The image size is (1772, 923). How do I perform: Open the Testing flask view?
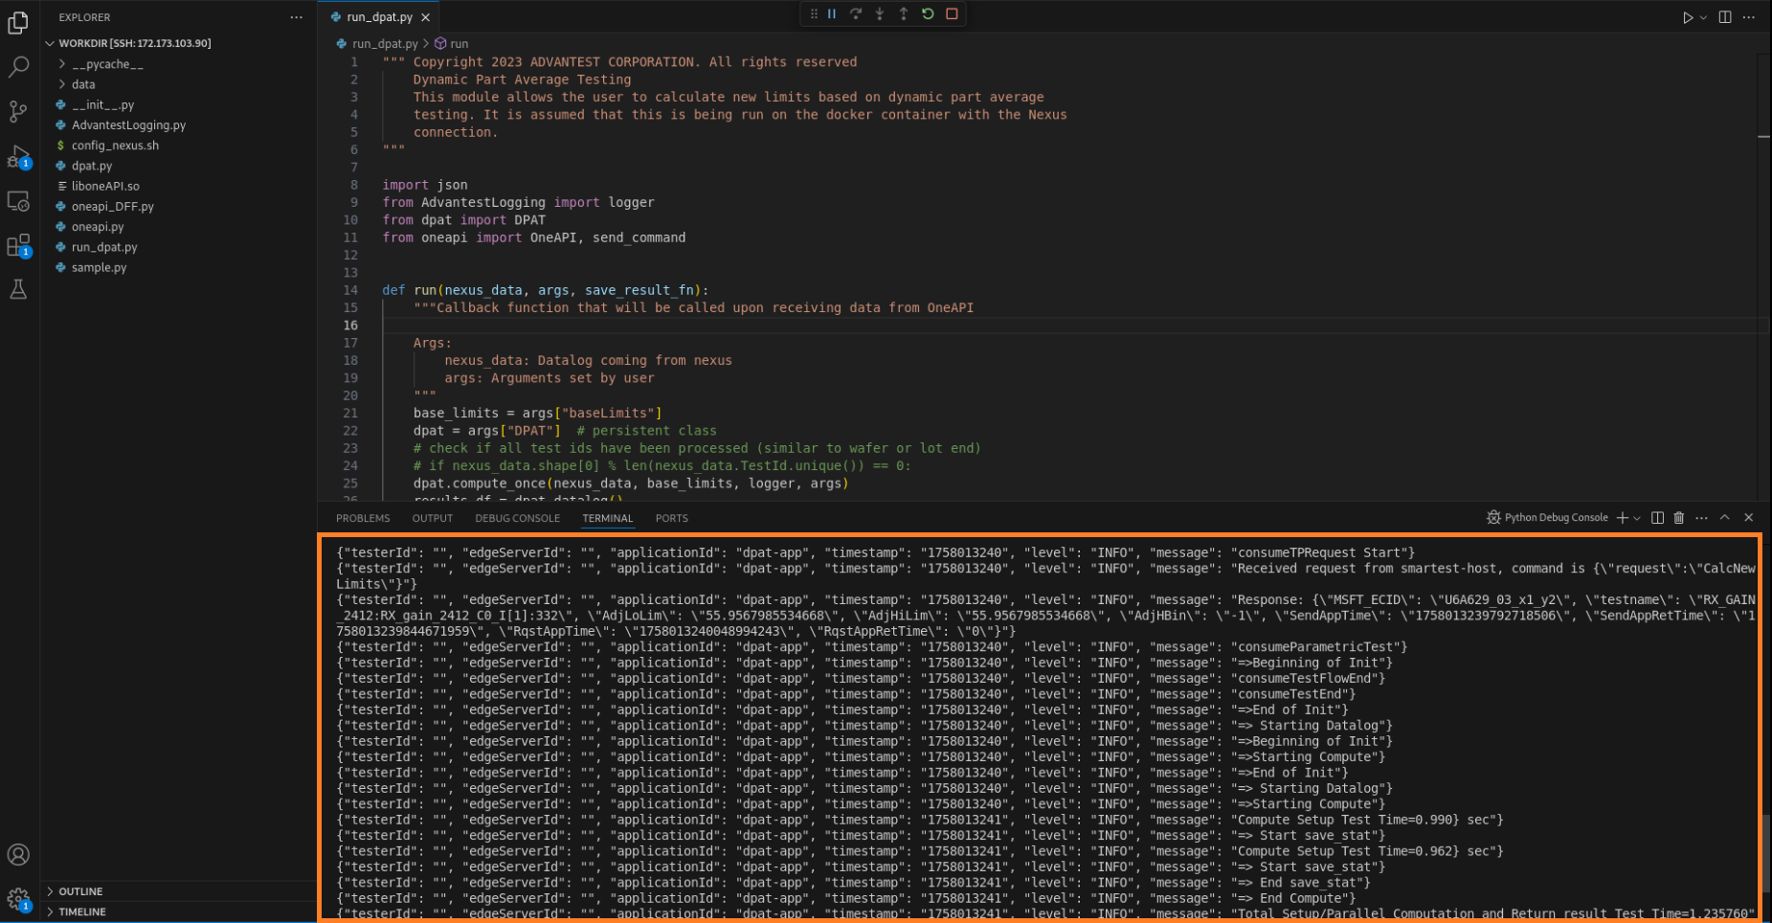tap(18, 289)
